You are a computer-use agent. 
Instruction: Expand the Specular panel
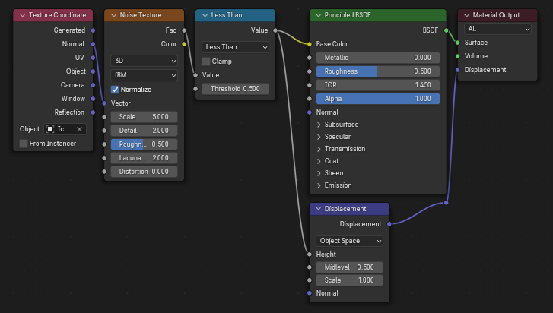[x=319, y=137]
